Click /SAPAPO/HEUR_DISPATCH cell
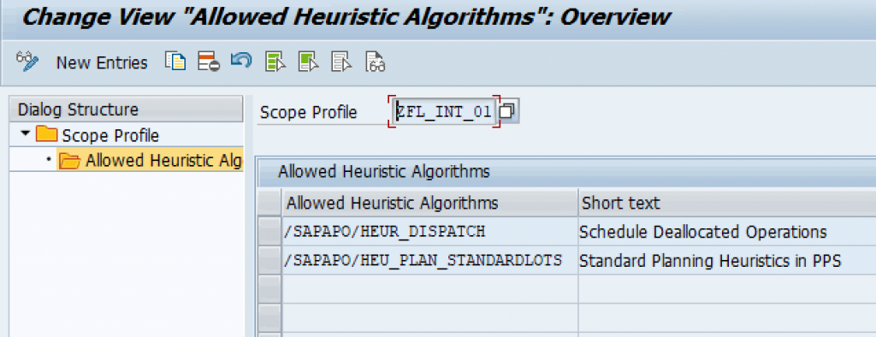Screen dimensions: 876x337 (x=429, y=232)
